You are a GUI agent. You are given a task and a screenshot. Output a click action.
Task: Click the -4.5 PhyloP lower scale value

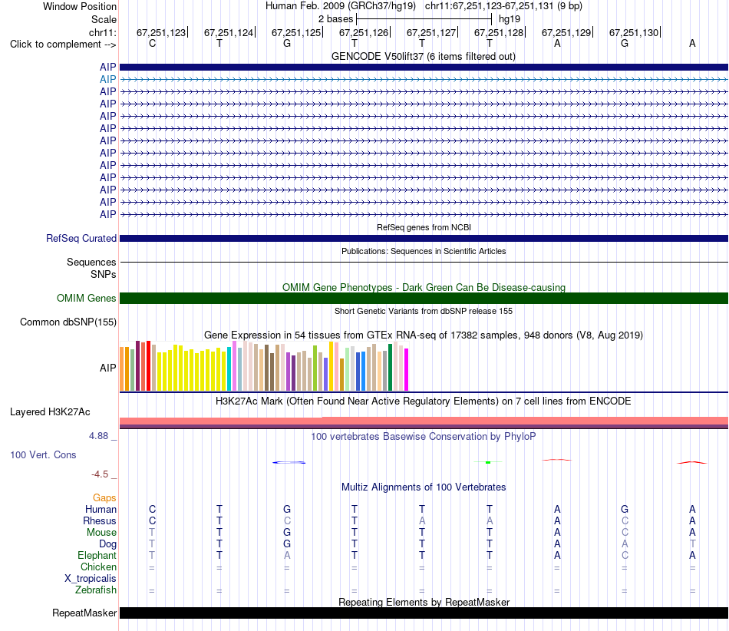point(100,474)
